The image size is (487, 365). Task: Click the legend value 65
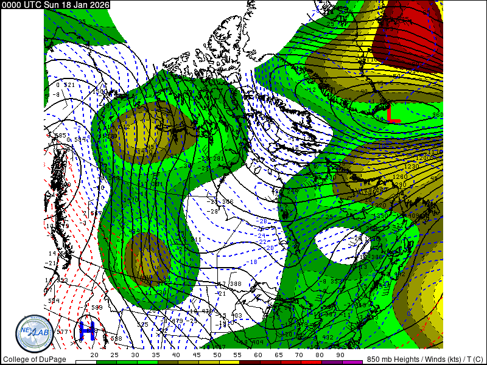[x=279, y=355]
